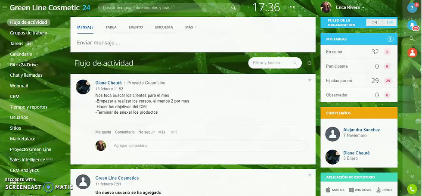This screenshot has height=196, width=422.
Task: Click the Agregar comentario field
Action: (x=208, y=146)
